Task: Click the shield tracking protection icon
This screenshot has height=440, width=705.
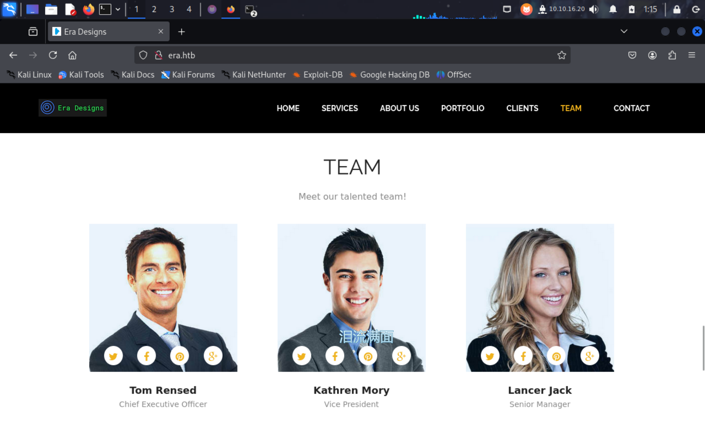Action: click(x=143, y=55)
